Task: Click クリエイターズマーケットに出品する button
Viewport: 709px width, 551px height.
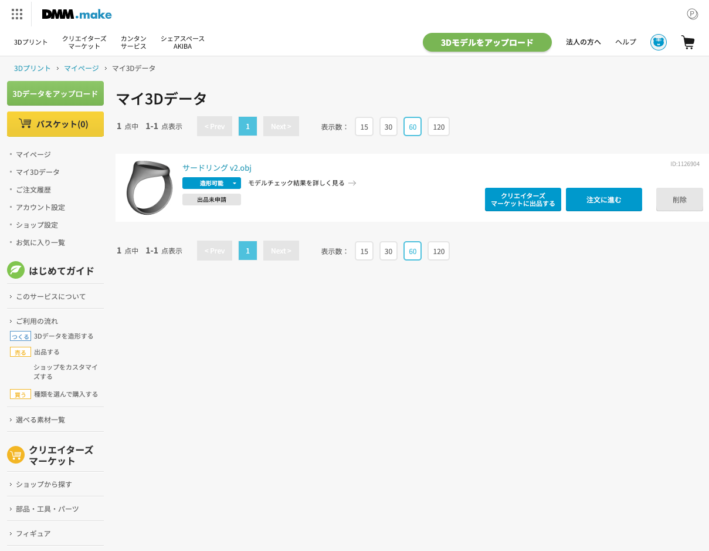Action: (x=523, y=200)
